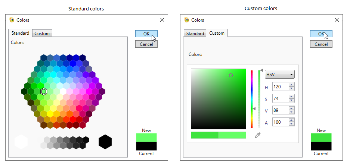Decrease the A value with down arrow
The width and height of the screenshot is (350, 167).
[x=291, y=124]
